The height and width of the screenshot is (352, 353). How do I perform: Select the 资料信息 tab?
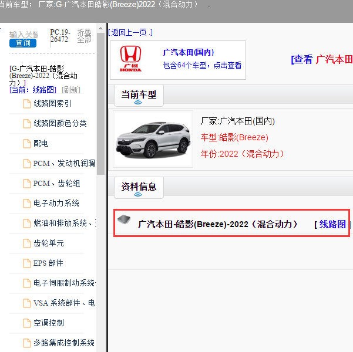tap(139, 187)
